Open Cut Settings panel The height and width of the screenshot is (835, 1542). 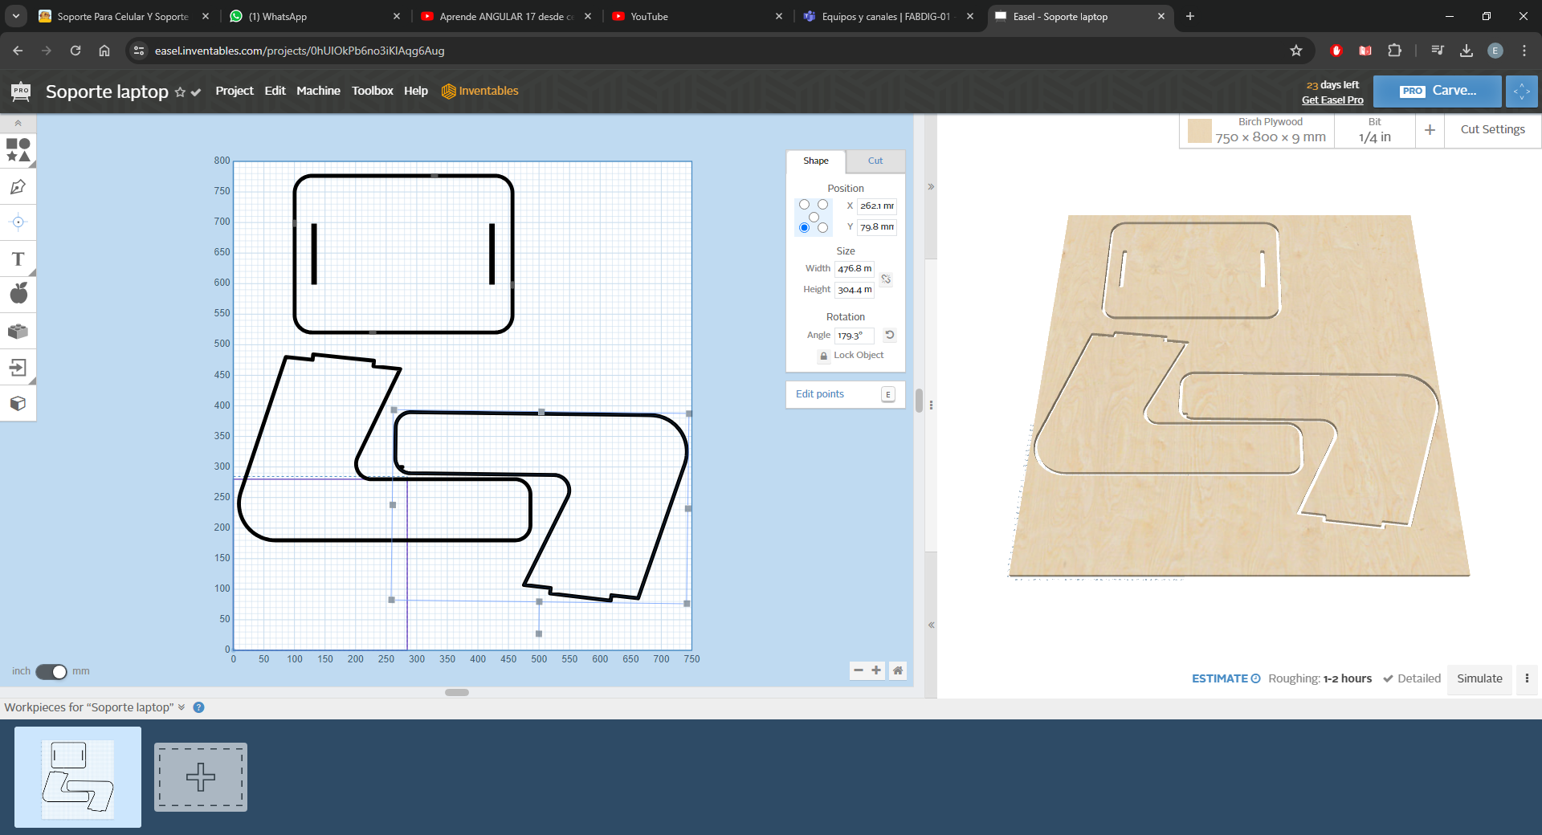point(1492,129)
